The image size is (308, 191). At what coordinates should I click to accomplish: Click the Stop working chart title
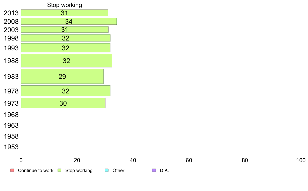pos(65,5)
